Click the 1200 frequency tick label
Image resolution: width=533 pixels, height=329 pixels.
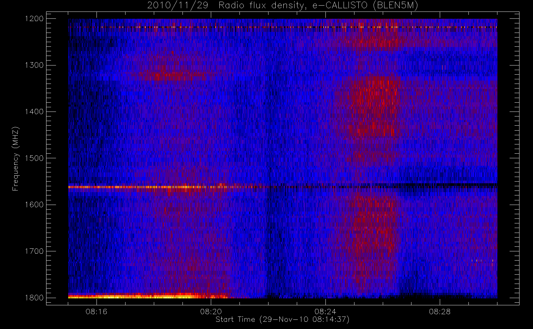click(x=34, y=19)
